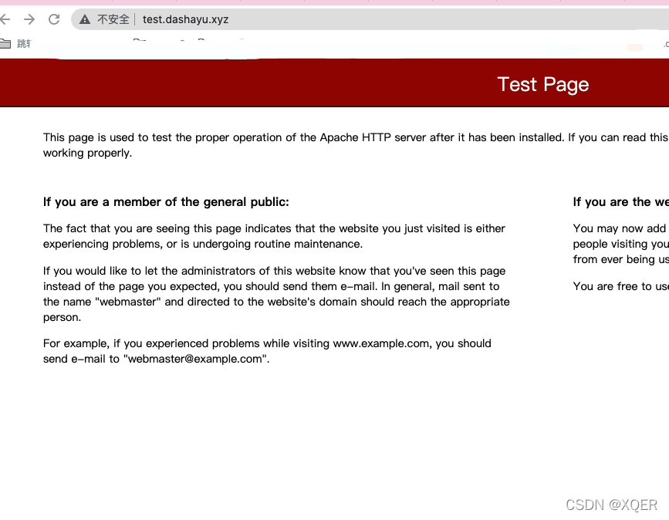This screenshot has width=669, height=520.
Task: Go forward with the browser forward arrow
Action: 29,19
